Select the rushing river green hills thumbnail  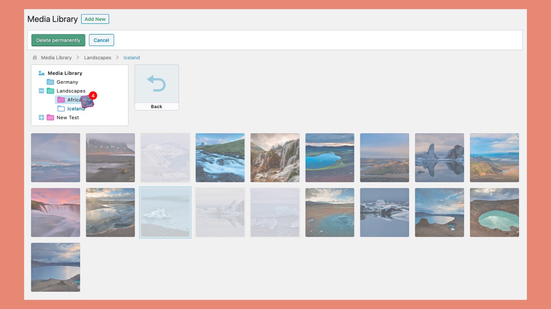[x=220, y=158]
